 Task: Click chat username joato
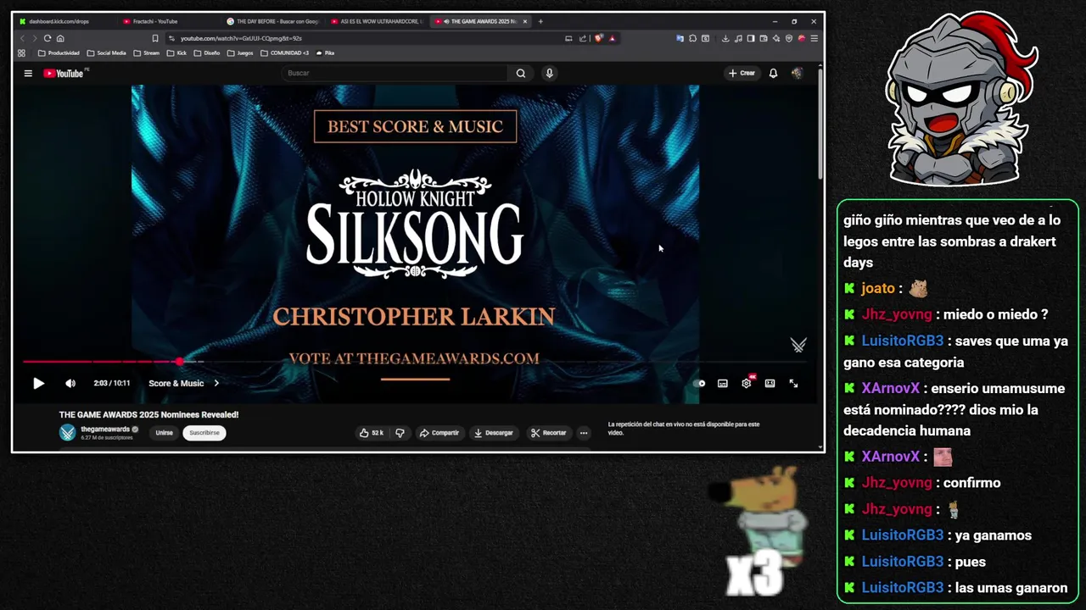878,289
